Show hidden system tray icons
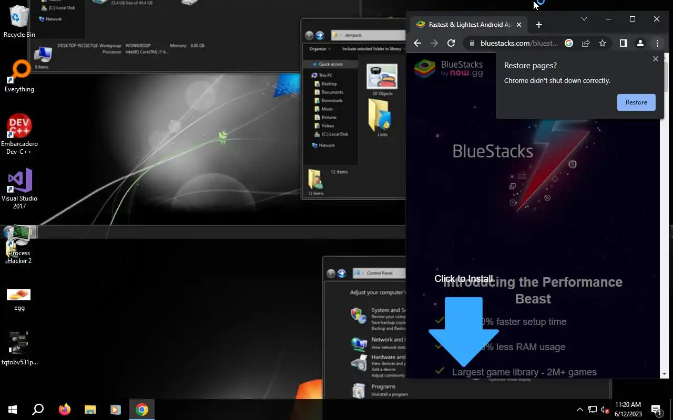 click(580, 409)
